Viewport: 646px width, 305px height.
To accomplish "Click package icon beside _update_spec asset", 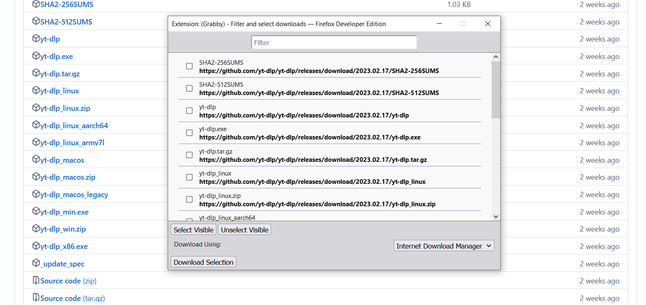I will tap(36, 264).
